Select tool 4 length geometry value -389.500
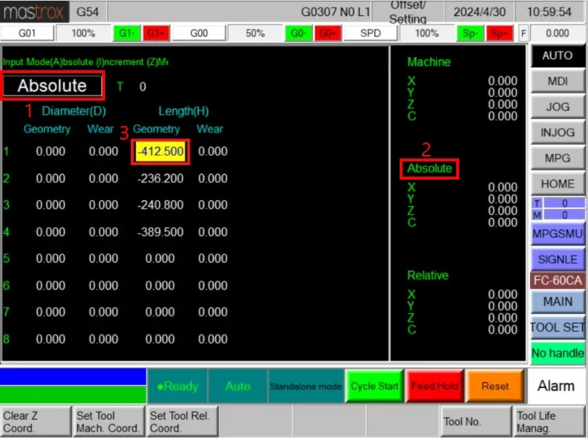 (x=161, y=232)
